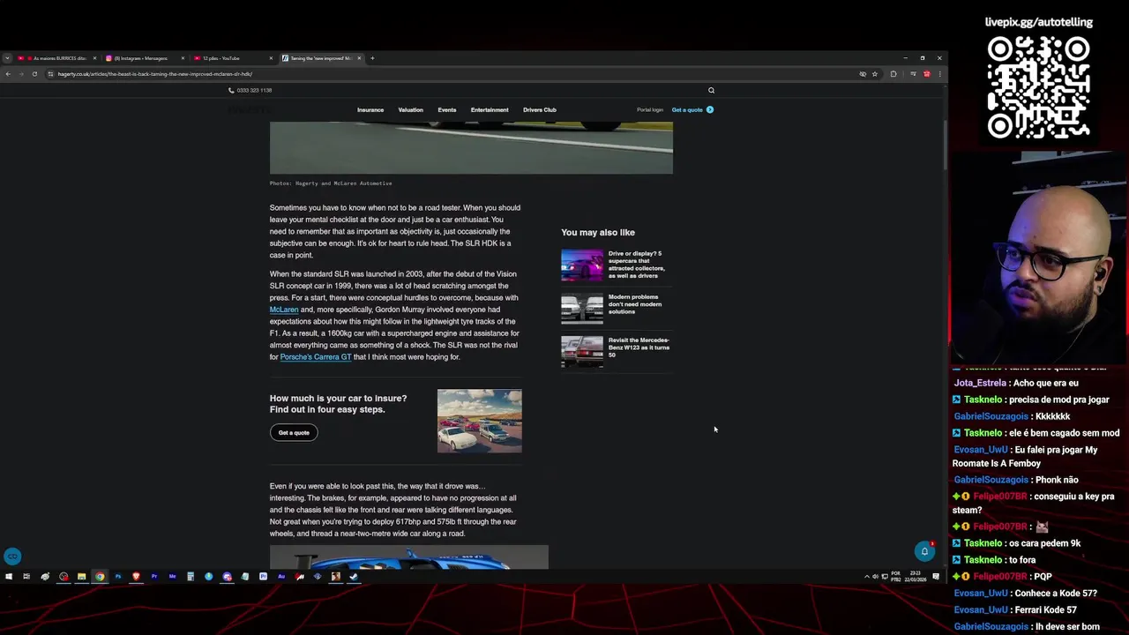Open the Events menu
Image resolution: width=1129 pixels, height=635 pixels.
tap(447, 110)
